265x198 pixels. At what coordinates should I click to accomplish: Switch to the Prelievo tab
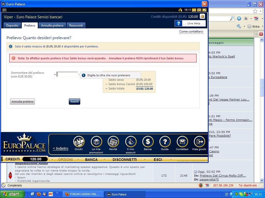pyautogui.click(x=30, y=26)
